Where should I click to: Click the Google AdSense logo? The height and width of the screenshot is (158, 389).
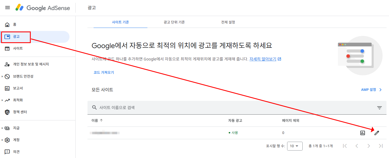[43, 8]
